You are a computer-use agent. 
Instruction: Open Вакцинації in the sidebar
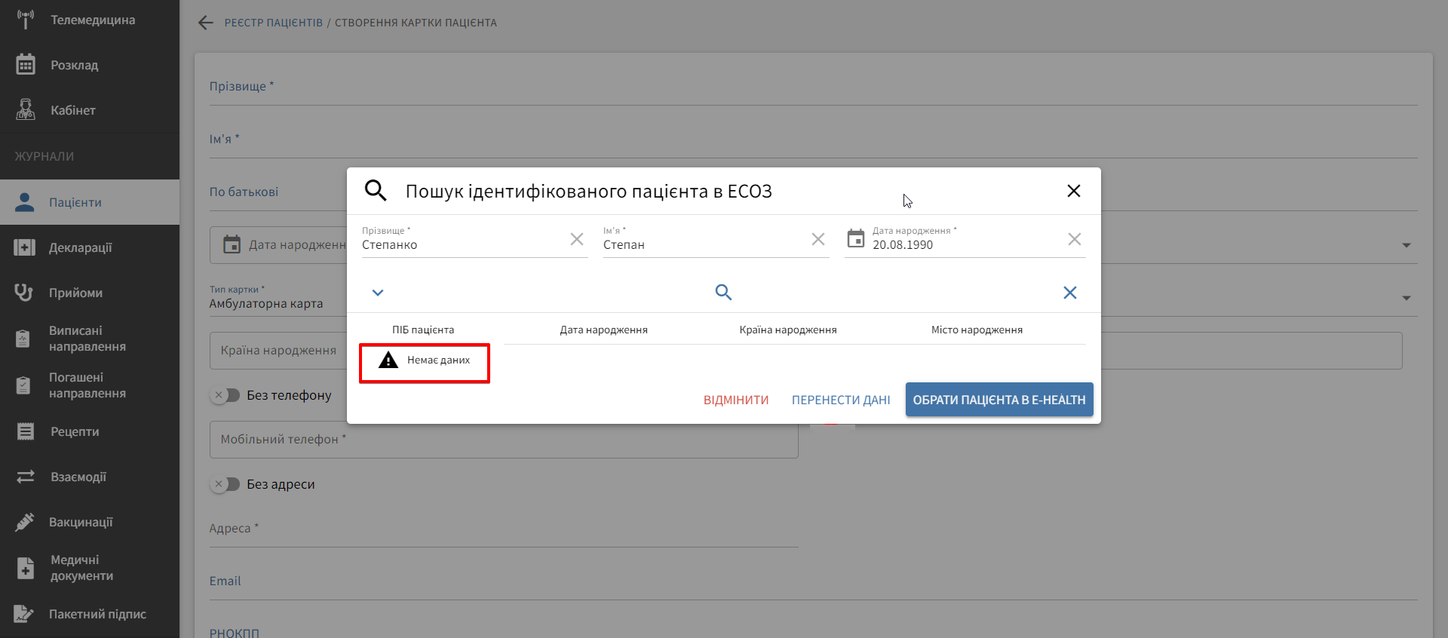pos(81,522)
